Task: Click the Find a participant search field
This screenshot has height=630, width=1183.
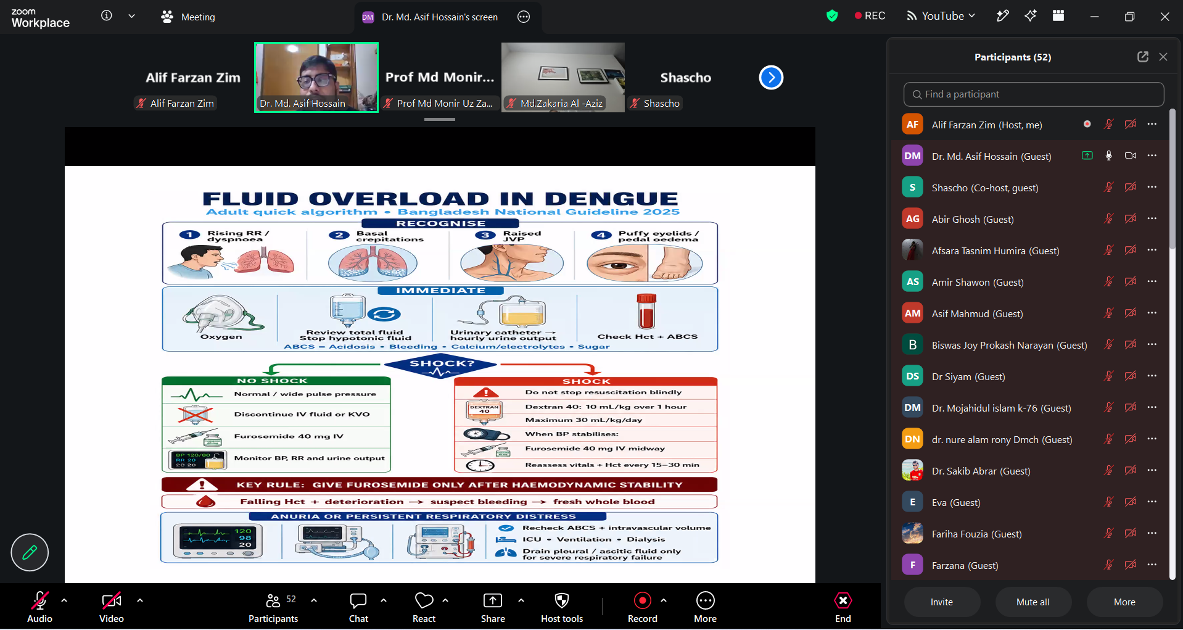Action: (1034, 94)
